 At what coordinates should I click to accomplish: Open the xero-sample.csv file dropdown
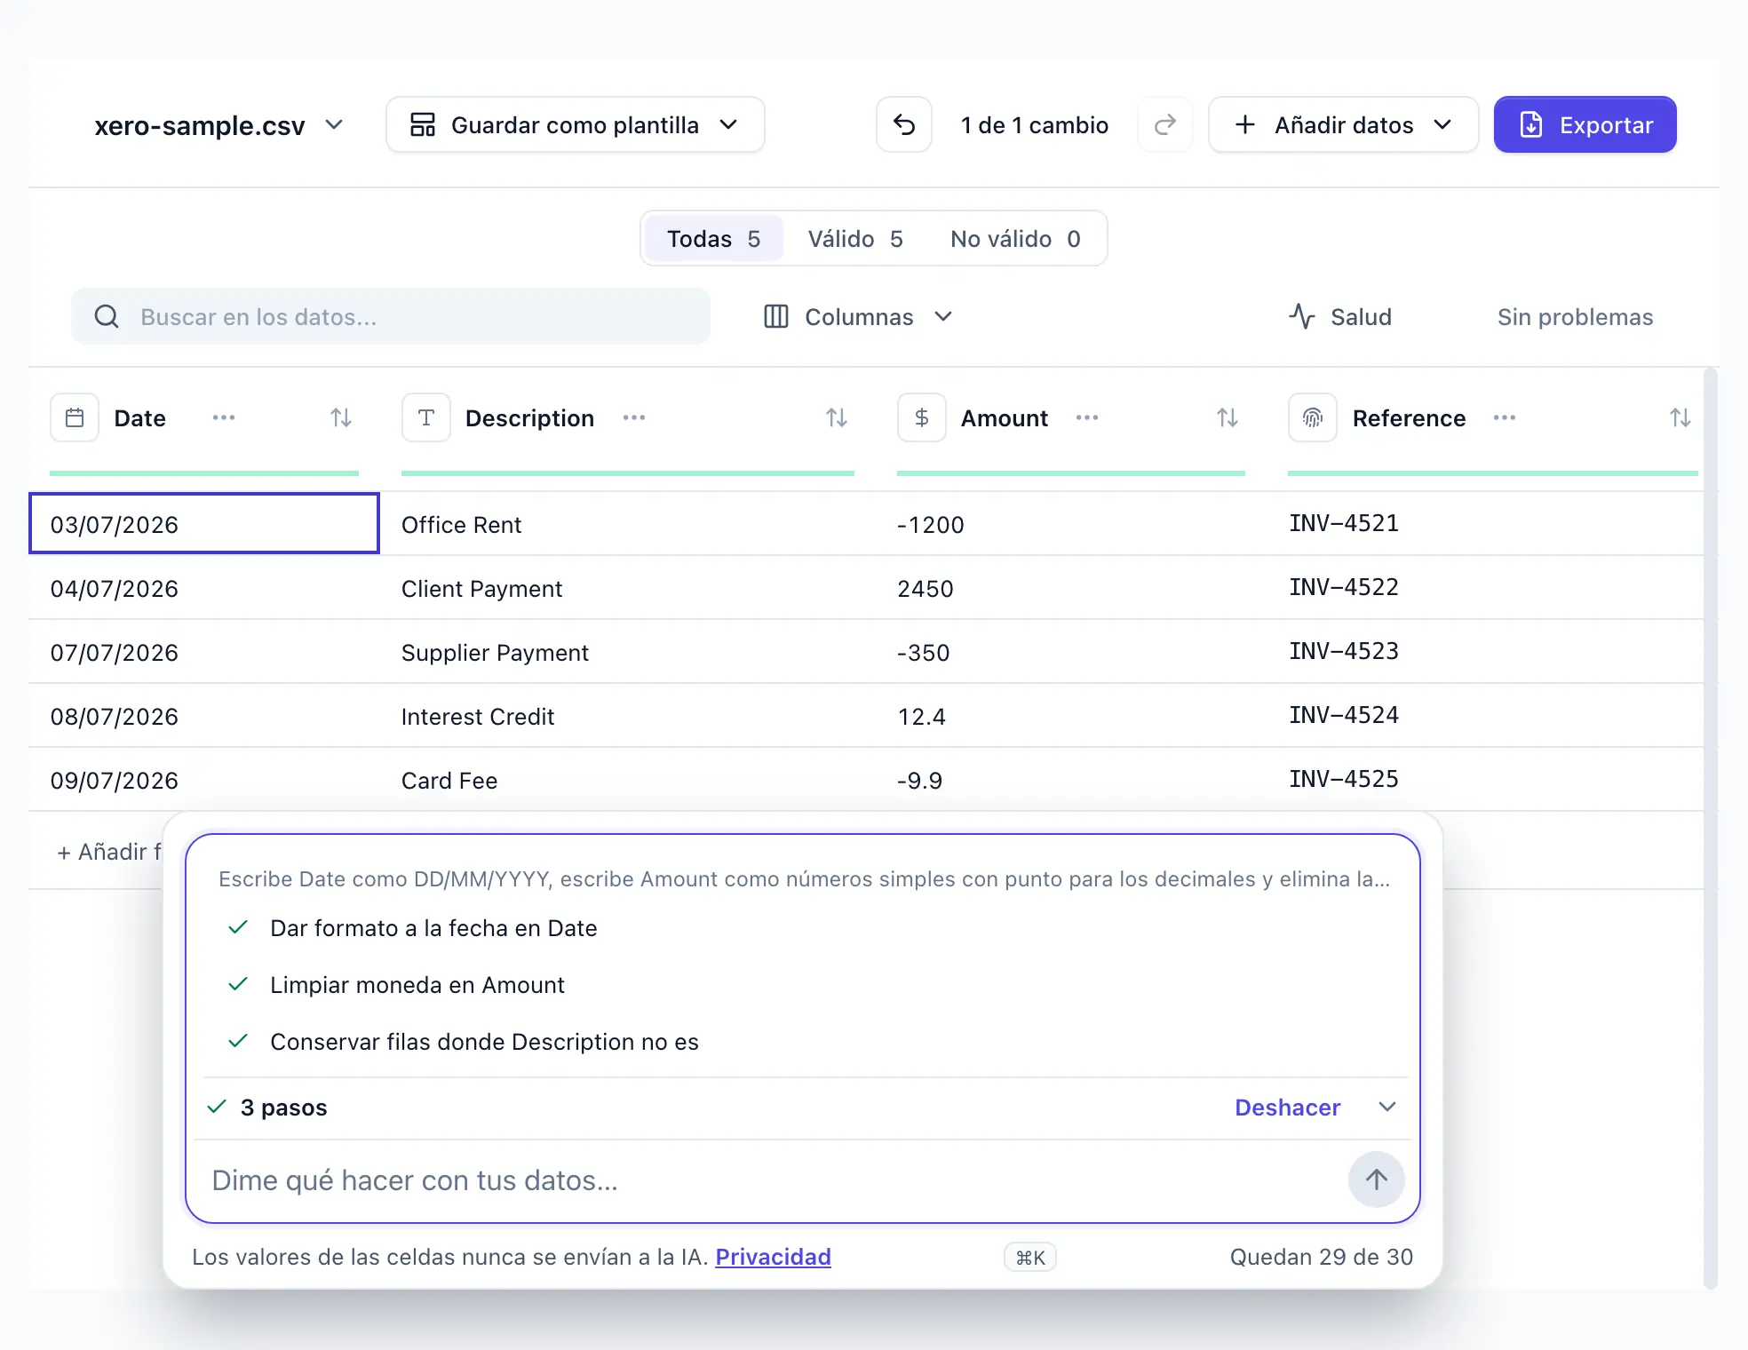(x=219, y=125)
